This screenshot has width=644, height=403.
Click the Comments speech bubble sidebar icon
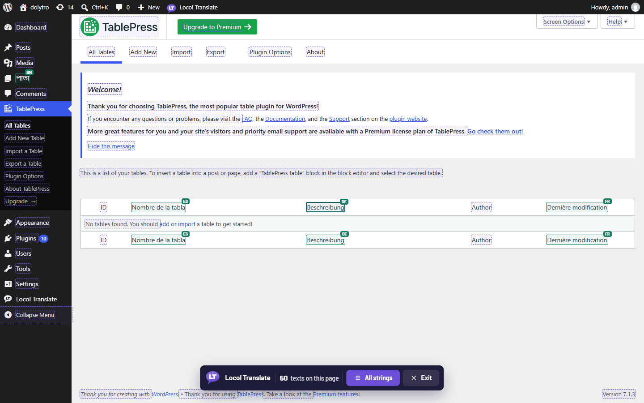(x=8, y=94)
